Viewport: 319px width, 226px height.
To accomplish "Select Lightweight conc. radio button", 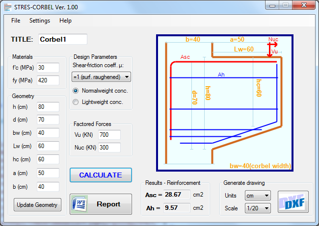I will [76, 102].
